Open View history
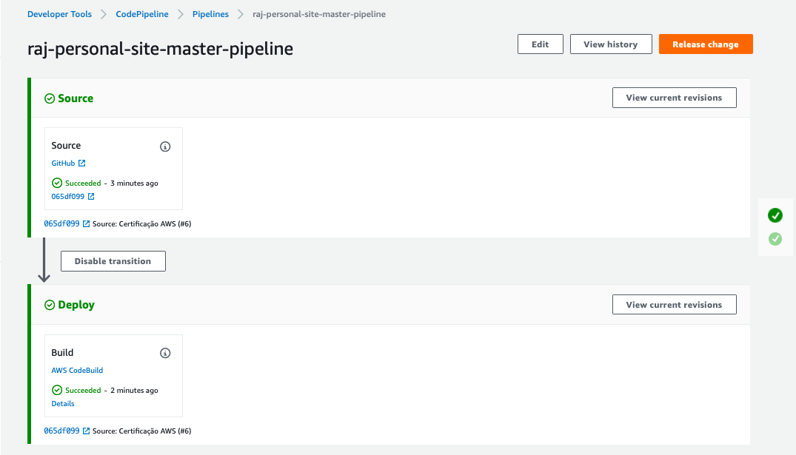This screenshot has height=455, width=796. click(611, 44)
